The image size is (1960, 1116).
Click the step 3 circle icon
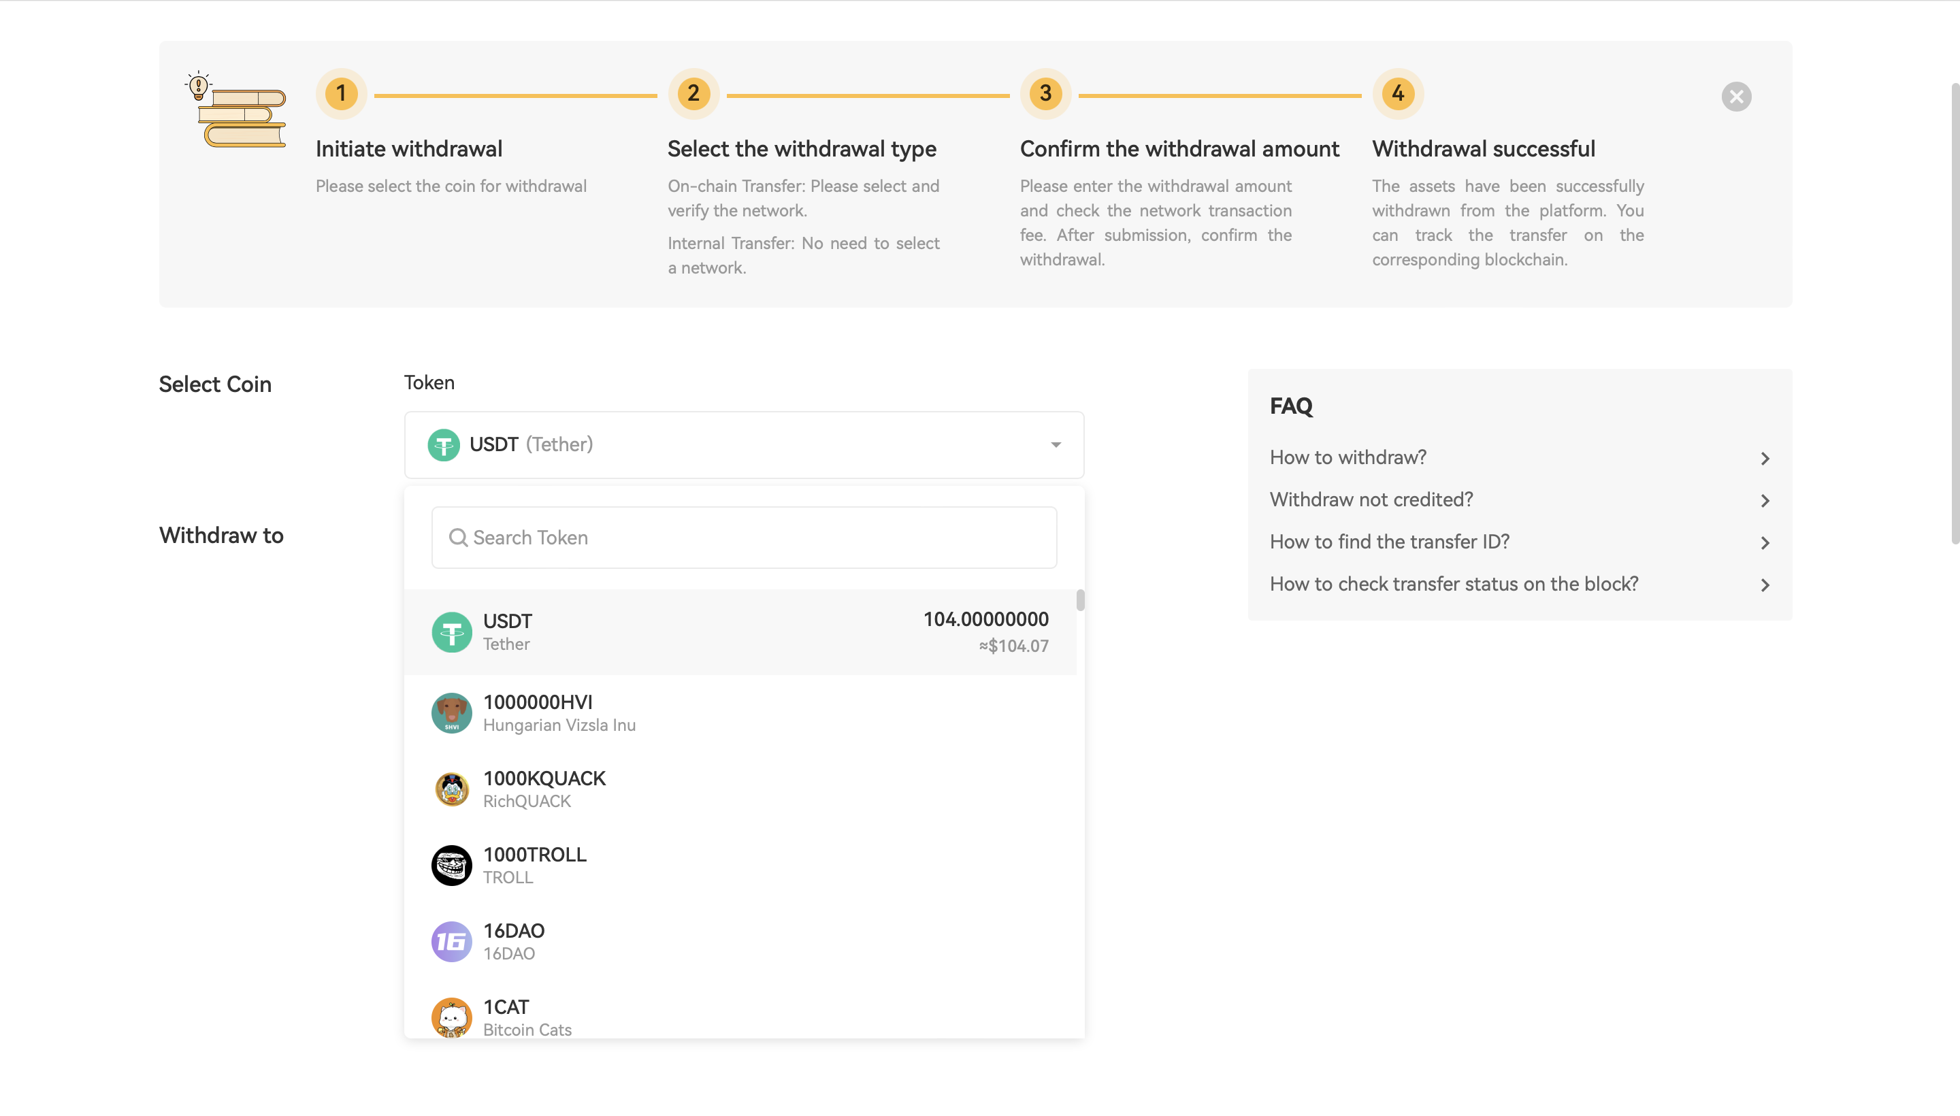1045,93
